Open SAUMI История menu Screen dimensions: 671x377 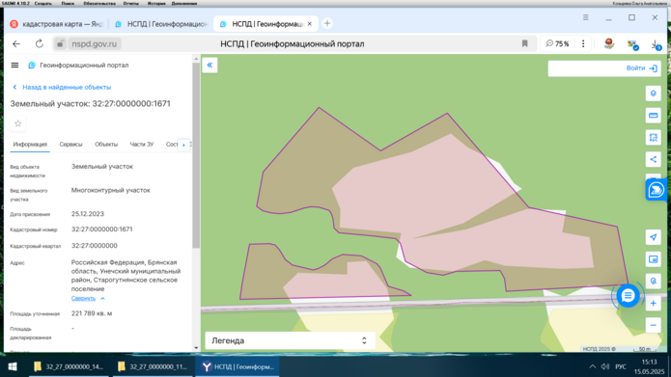tap(156, 4)
